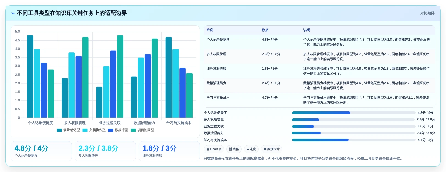Click the 轻量笔记型 bar in 个人记录便捷度 group

click(30, 77)
